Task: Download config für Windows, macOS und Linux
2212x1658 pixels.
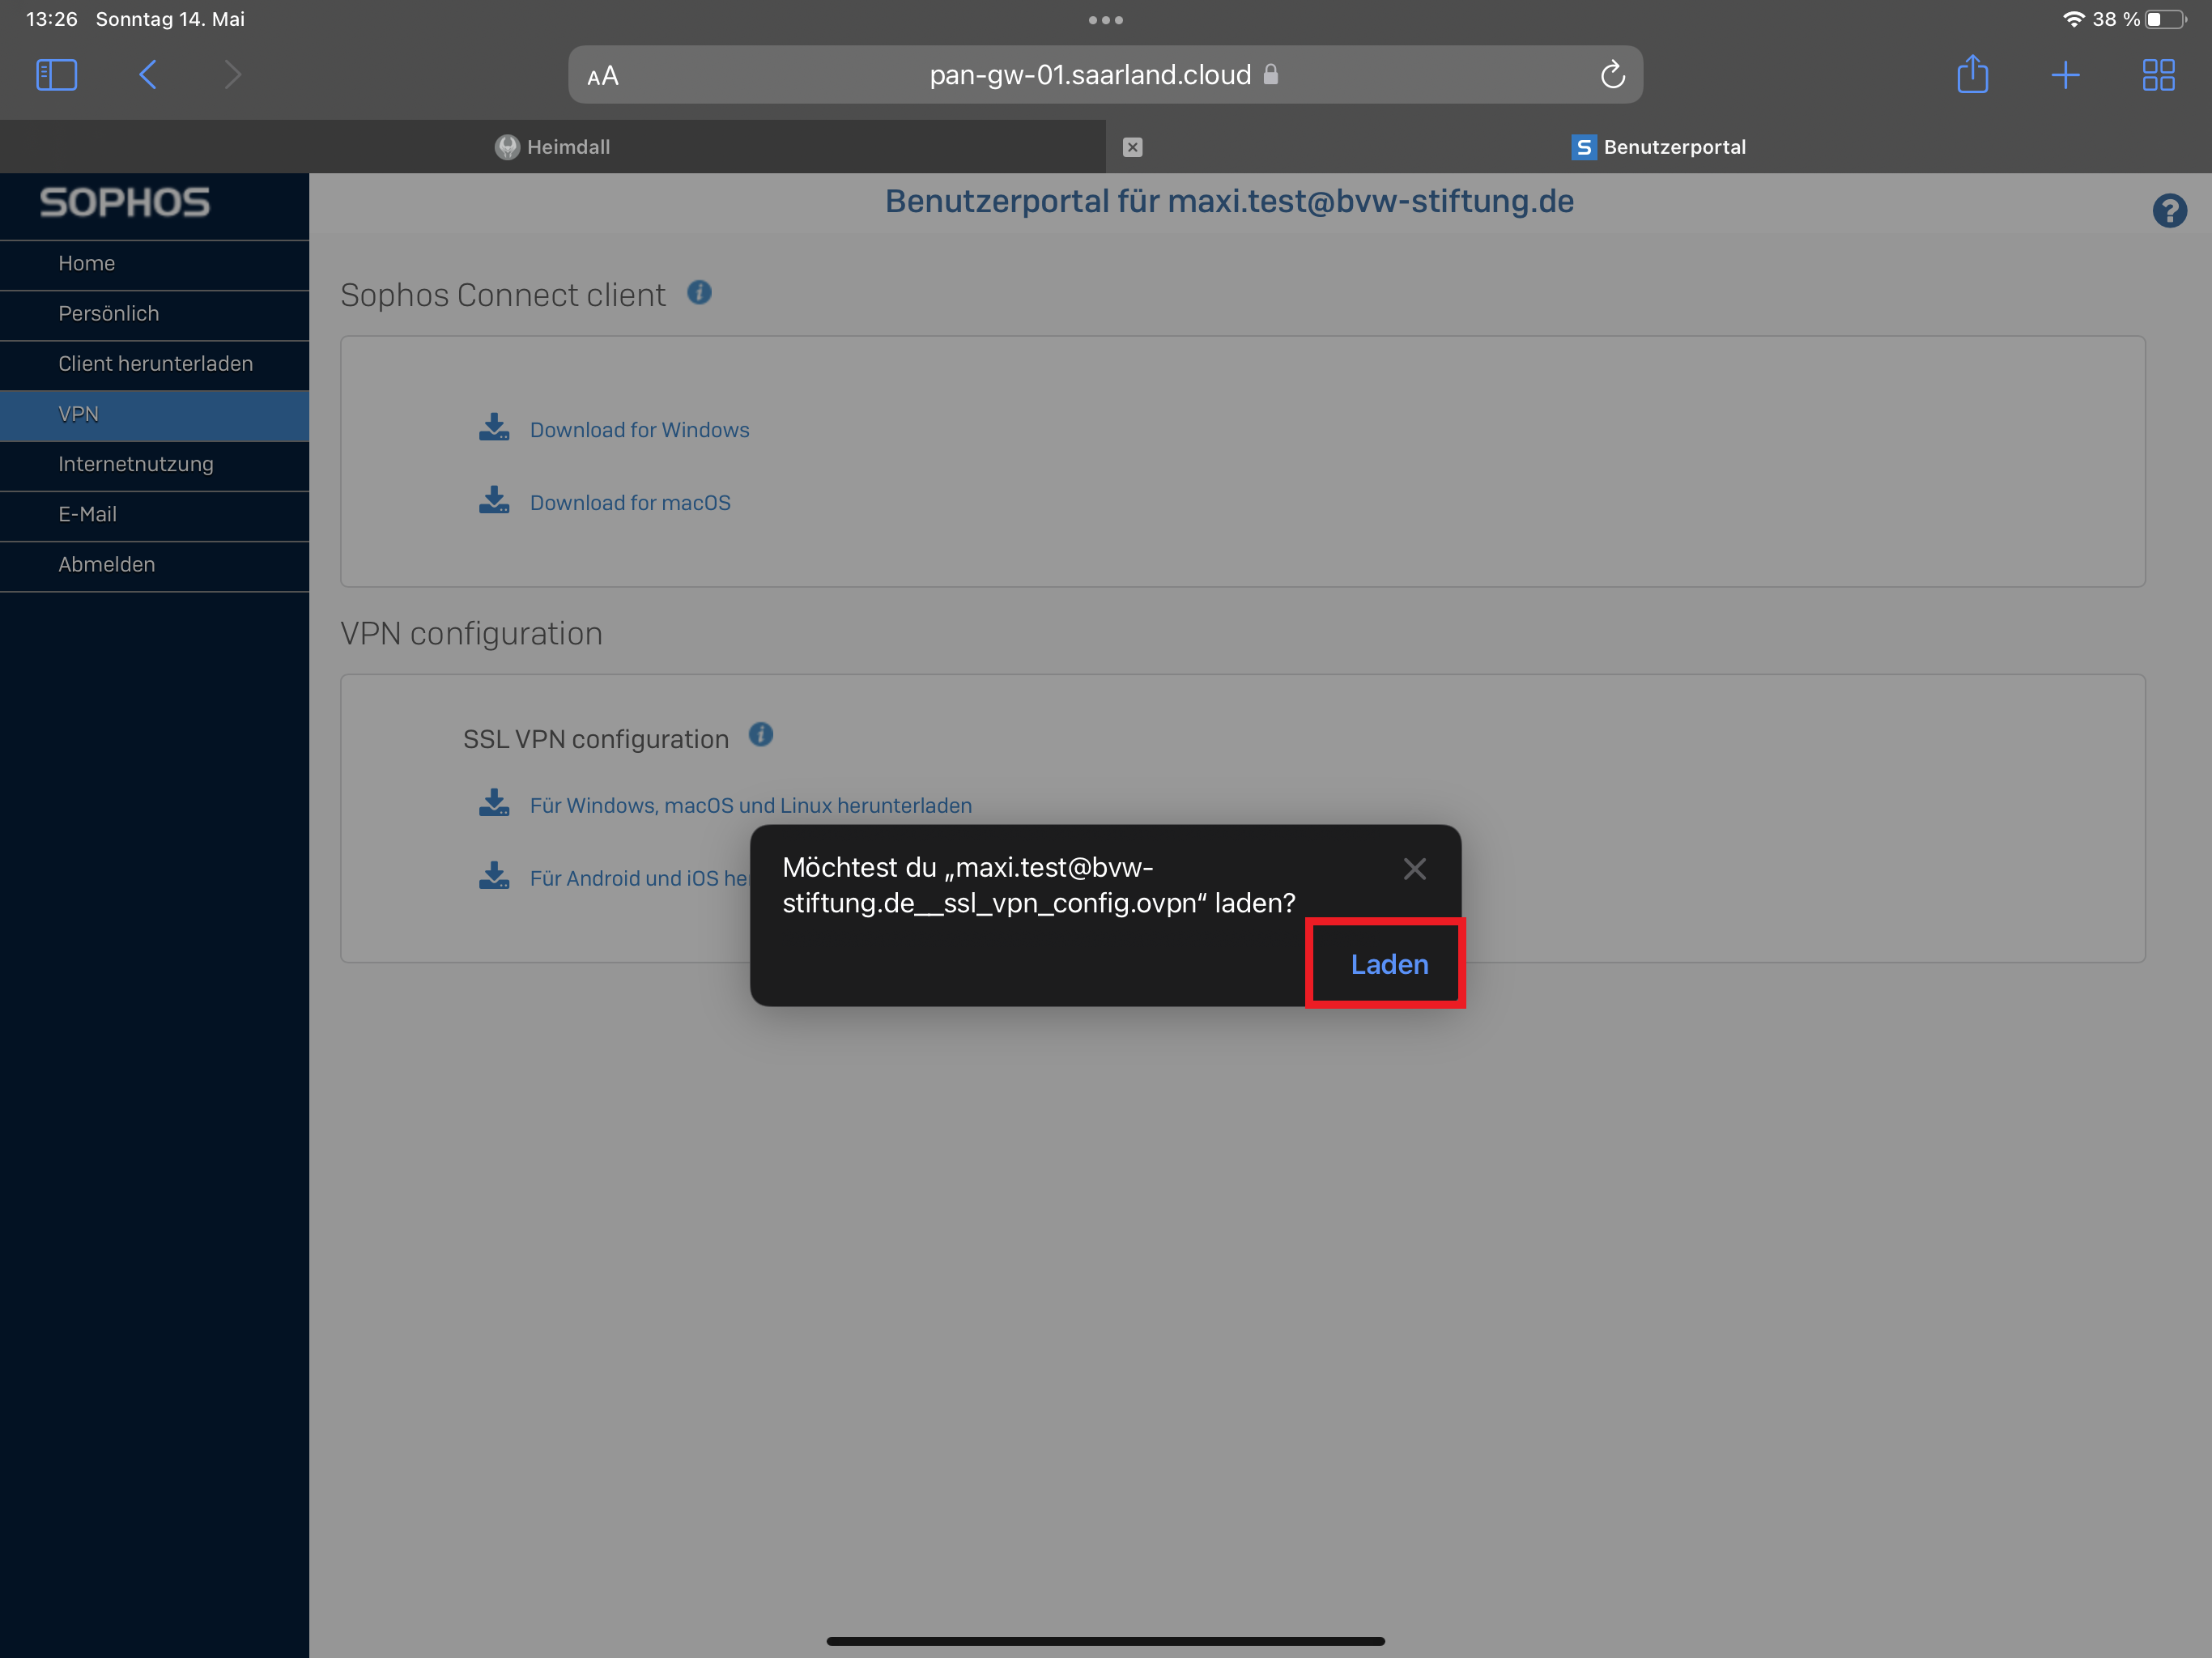Action: click(750, 806)
